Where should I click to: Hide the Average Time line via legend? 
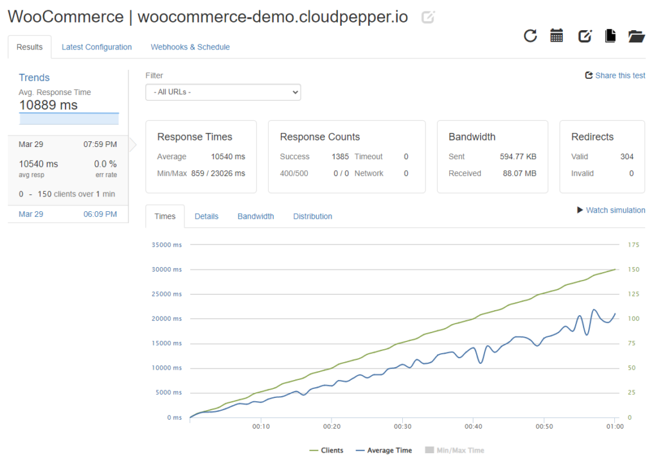(x=384, y=450)
